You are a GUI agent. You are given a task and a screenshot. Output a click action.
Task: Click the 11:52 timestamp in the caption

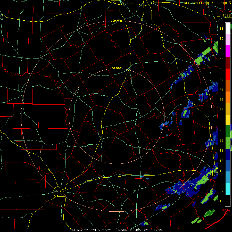pyautogui.click(x=157, y=230)
